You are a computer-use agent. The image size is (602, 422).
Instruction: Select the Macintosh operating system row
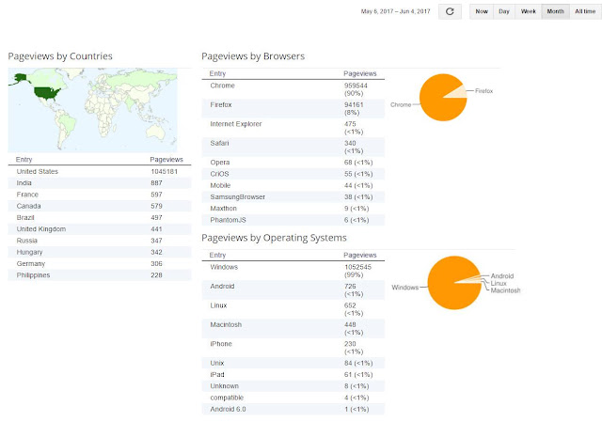click(293, 328)
